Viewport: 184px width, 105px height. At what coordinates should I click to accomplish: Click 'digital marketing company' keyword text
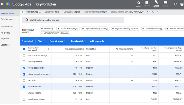point(39,74)
